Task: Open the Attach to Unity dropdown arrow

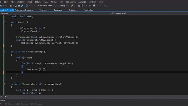Action: (x=53, y=6)
